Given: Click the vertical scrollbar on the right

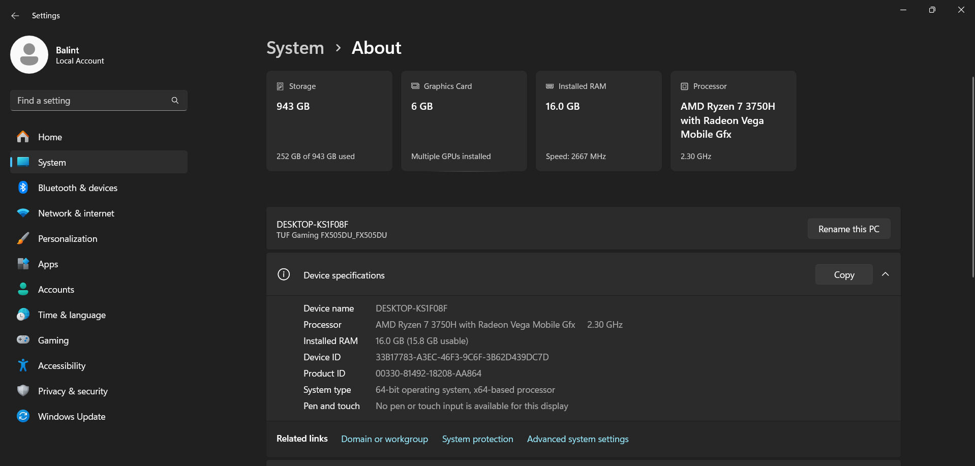Looking at the screenshot, I should click(973, 176).
